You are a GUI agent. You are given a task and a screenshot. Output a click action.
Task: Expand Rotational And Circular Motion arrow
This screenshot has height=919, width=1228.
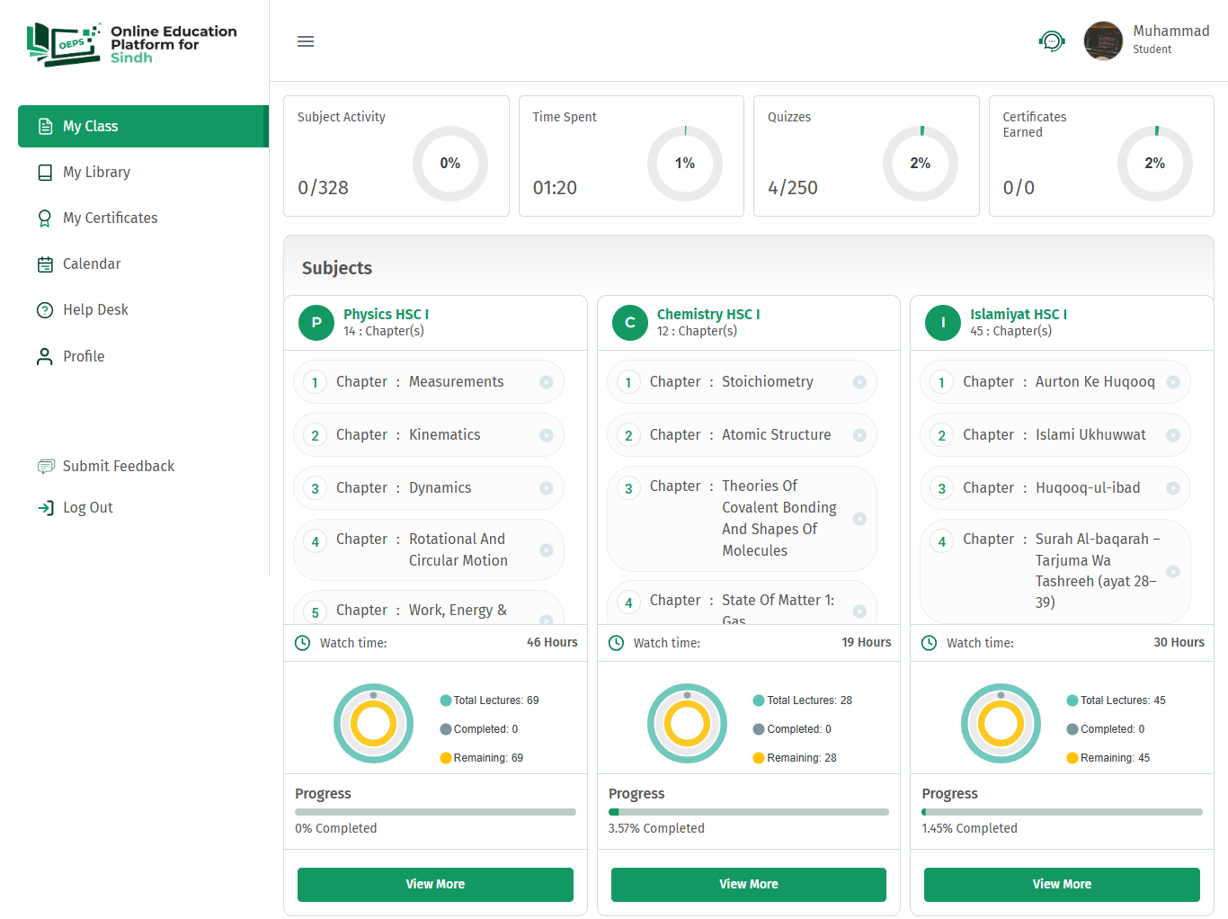pyautogui.click(x=546, y=550)
